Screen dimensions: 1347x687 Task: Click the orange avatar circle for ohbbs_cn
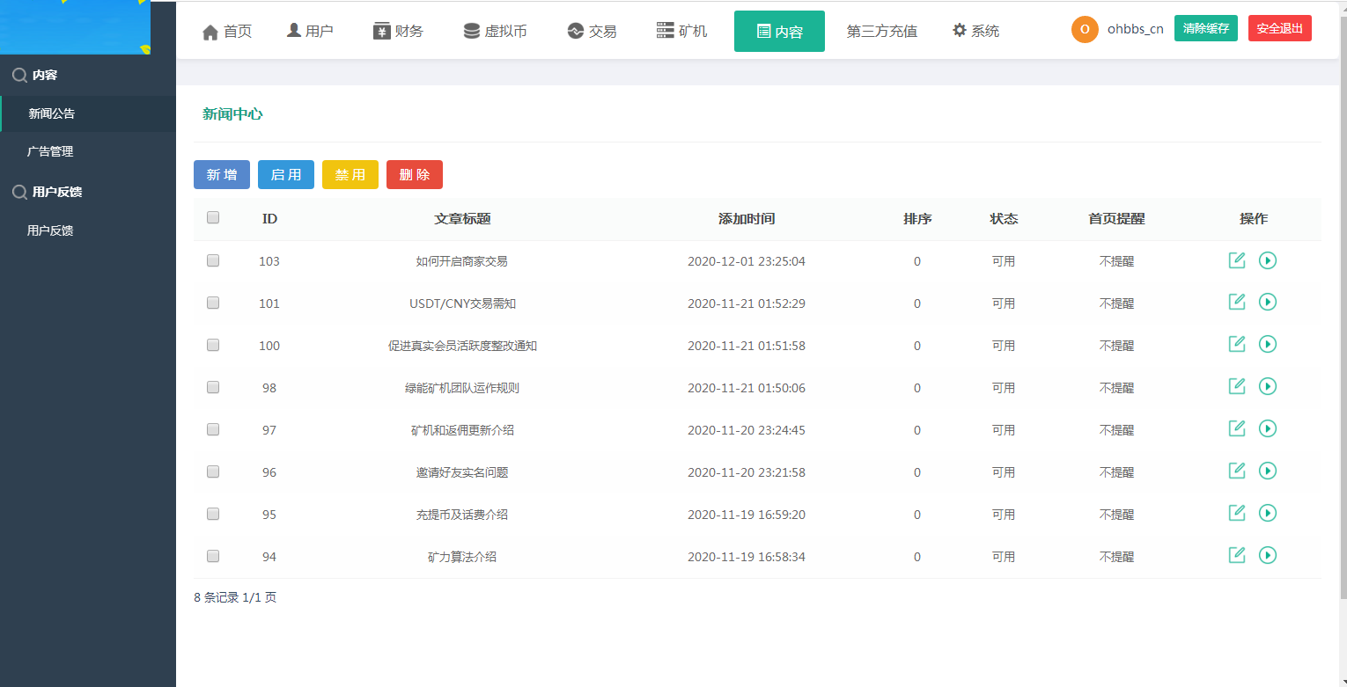[1085, 29]
